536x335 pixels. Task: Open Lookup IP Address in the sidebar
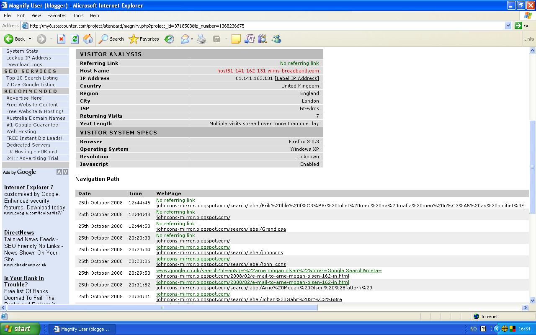tap(28, 58)
